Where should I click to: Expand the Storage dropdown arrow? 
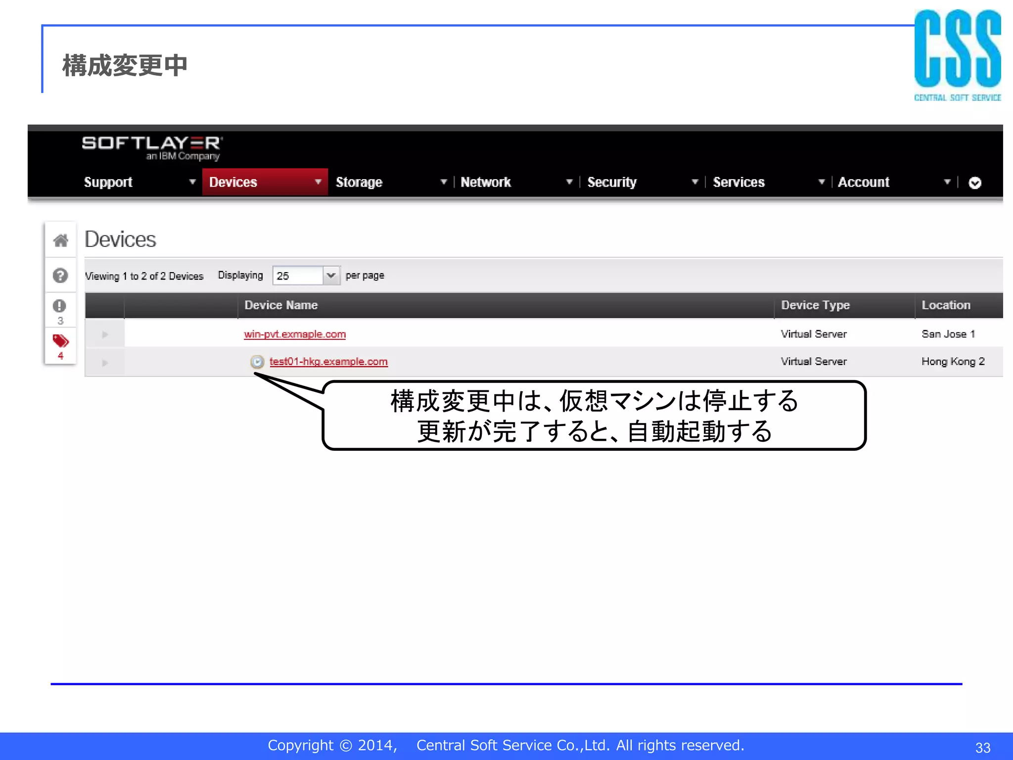444,182
